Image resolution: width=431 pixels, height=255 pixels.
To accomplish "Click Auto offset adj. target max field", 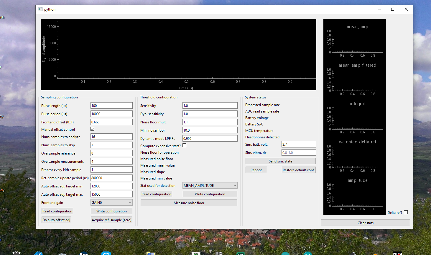I will (111, 194).
